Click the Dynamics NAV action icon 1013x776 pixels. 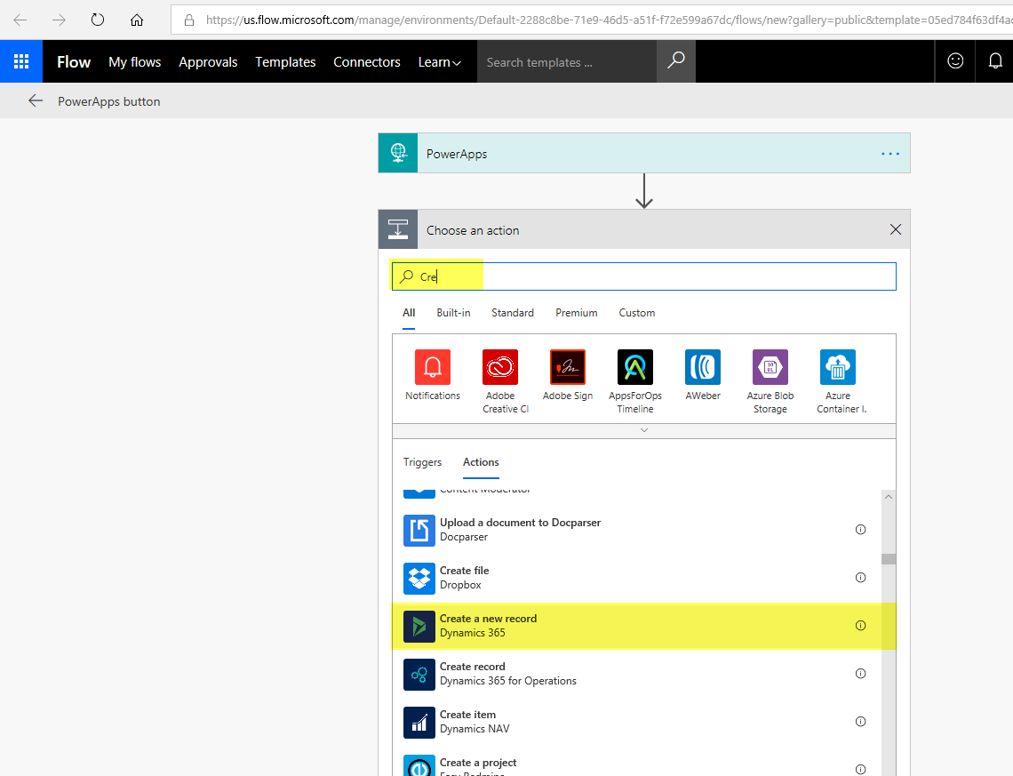[x=419, y=722]
